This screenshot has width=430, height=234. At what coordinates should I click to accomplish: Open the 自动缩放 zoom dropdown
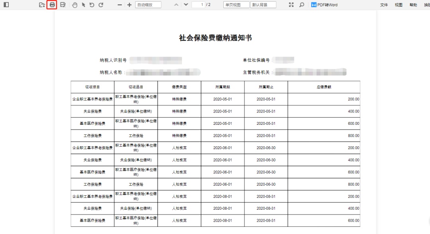(148, 5)
